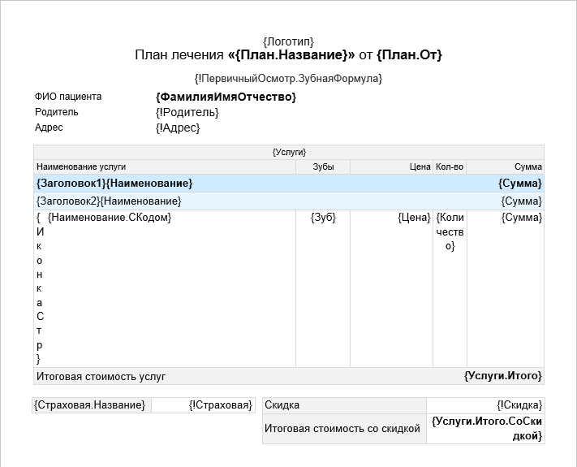The image size is (577, 467).
Task: Select the {!Родитель} placeholder
Action: 187,112
